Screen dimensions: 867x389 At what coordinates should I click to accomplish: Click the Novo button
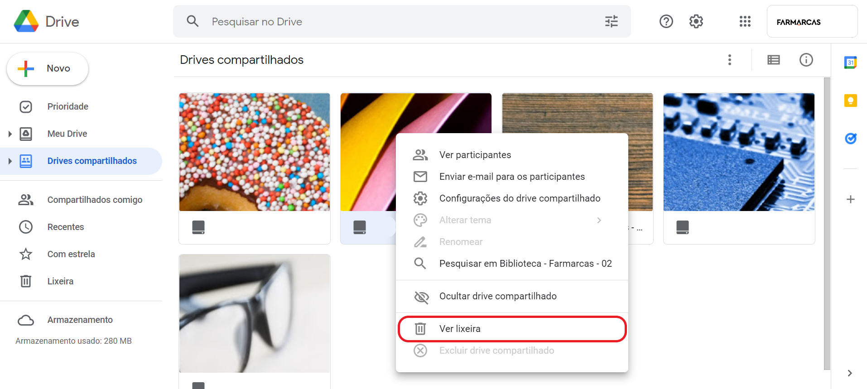point(48,68)
